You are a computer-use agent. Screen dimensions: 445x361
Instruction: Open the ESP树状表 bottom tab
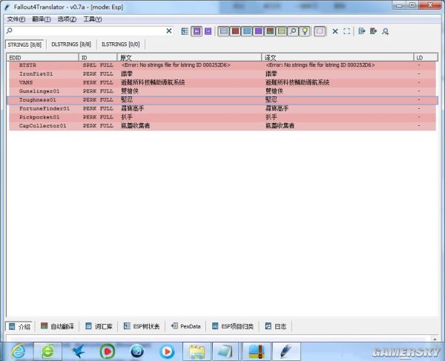click(142, 326)
